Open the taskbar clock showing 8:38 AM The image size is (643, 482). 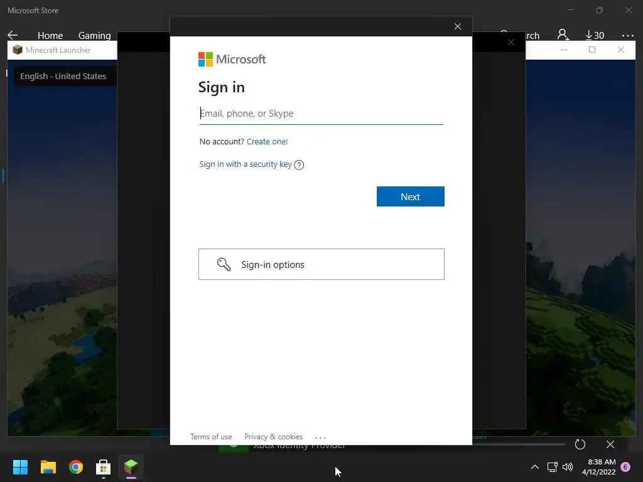point(598,467)
